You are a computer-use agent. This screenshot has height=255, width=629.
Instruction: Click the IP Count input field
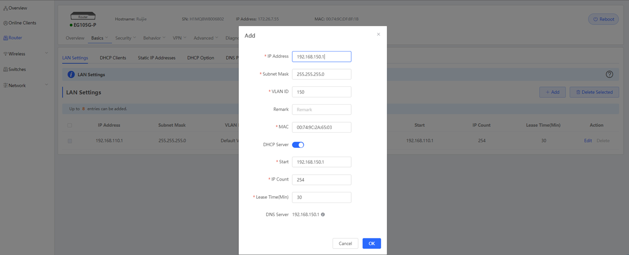coord(322,180)
